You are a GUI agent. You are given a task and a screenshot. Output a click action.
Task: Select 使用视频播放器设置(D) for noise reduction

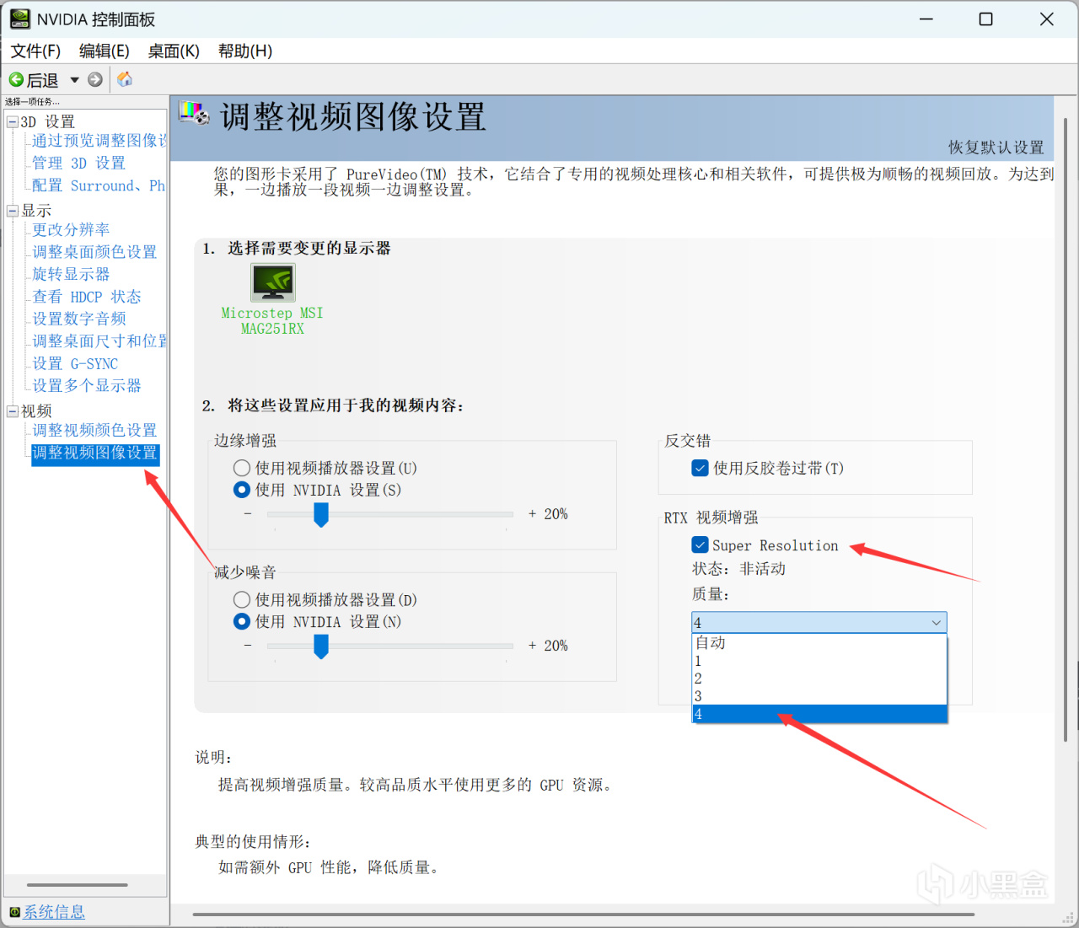coord(242,599)
